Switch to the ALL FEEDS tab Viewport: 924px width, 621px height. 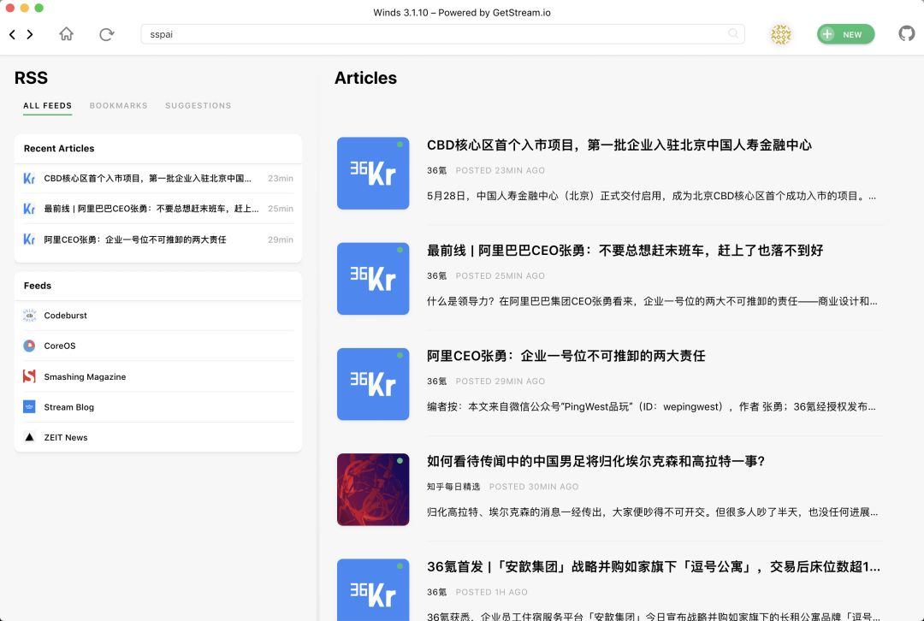pyautogui.click(x=47, y=105)
